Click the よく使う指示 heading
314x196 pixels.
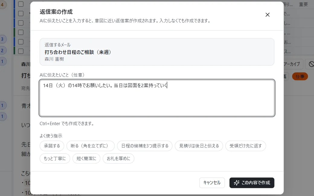pos(51,136)
